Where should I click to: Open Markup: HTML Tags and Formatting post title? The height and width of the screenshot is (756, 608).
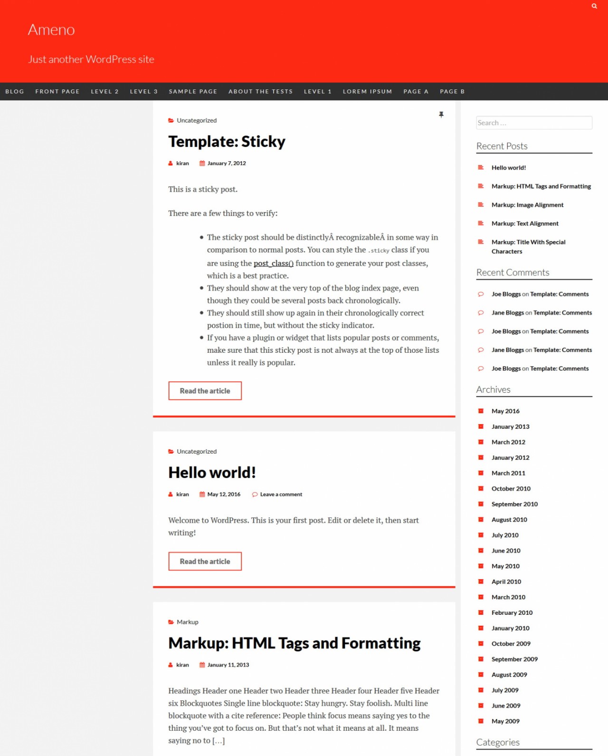tap(294, 643)
